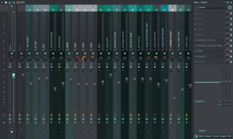Mute the Master track
The image size is (233, 139).
point(12,54)
